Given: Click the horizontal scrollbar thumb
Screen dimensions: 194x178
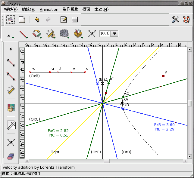Looking at the screenshot, I should [x=107, y=161].
